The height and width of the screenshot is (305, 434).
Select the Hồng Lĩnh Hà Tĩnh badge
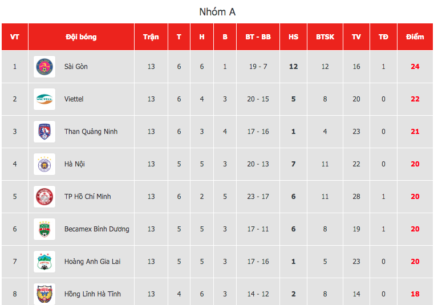[x=44, y=294]
